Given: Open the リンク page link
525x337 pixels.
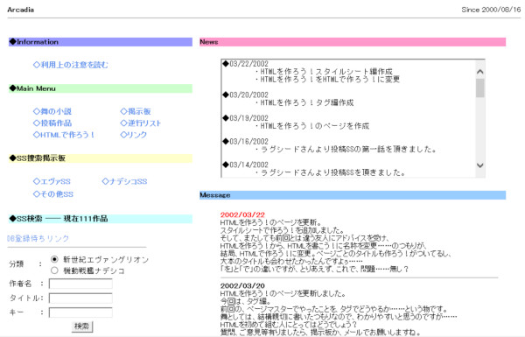Looking at the screenshot, I should (x=134, y=135).
